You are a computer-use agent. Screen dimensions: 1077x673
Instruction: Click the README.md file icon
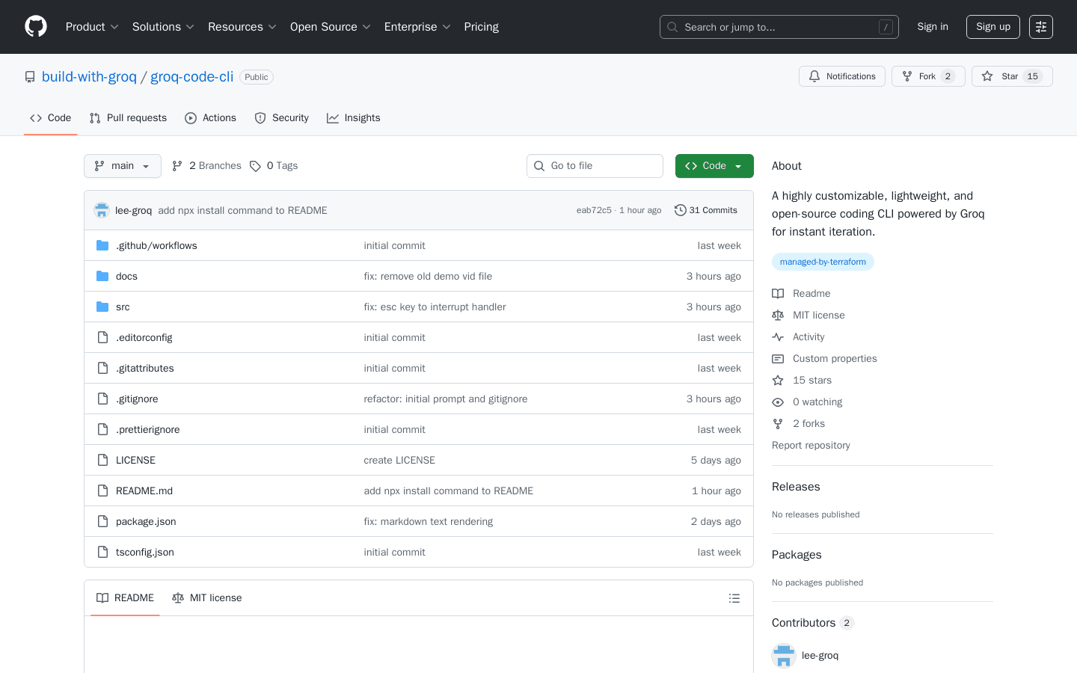tap(102, 491)
